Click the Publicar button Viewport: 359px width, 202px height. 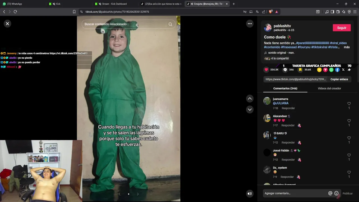tap(348, 193)
